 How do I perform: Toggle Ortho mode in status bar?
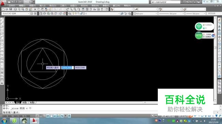(x=44, y=116)
